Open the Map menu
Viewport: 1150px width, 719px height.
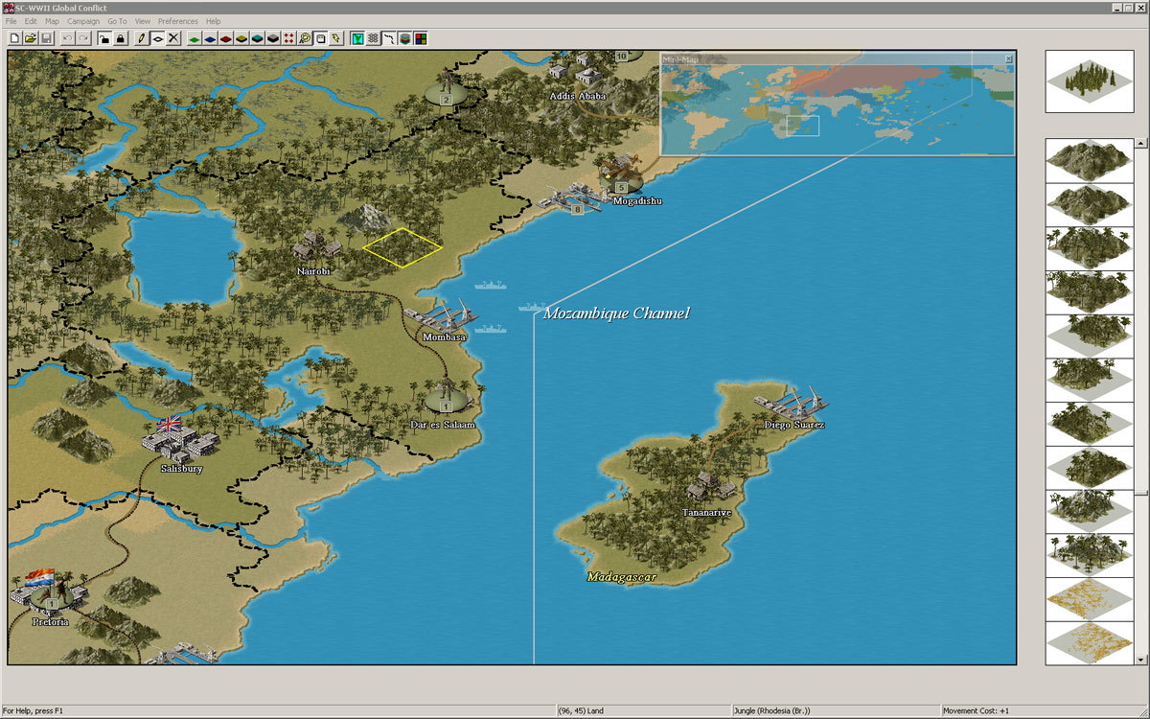52,21
